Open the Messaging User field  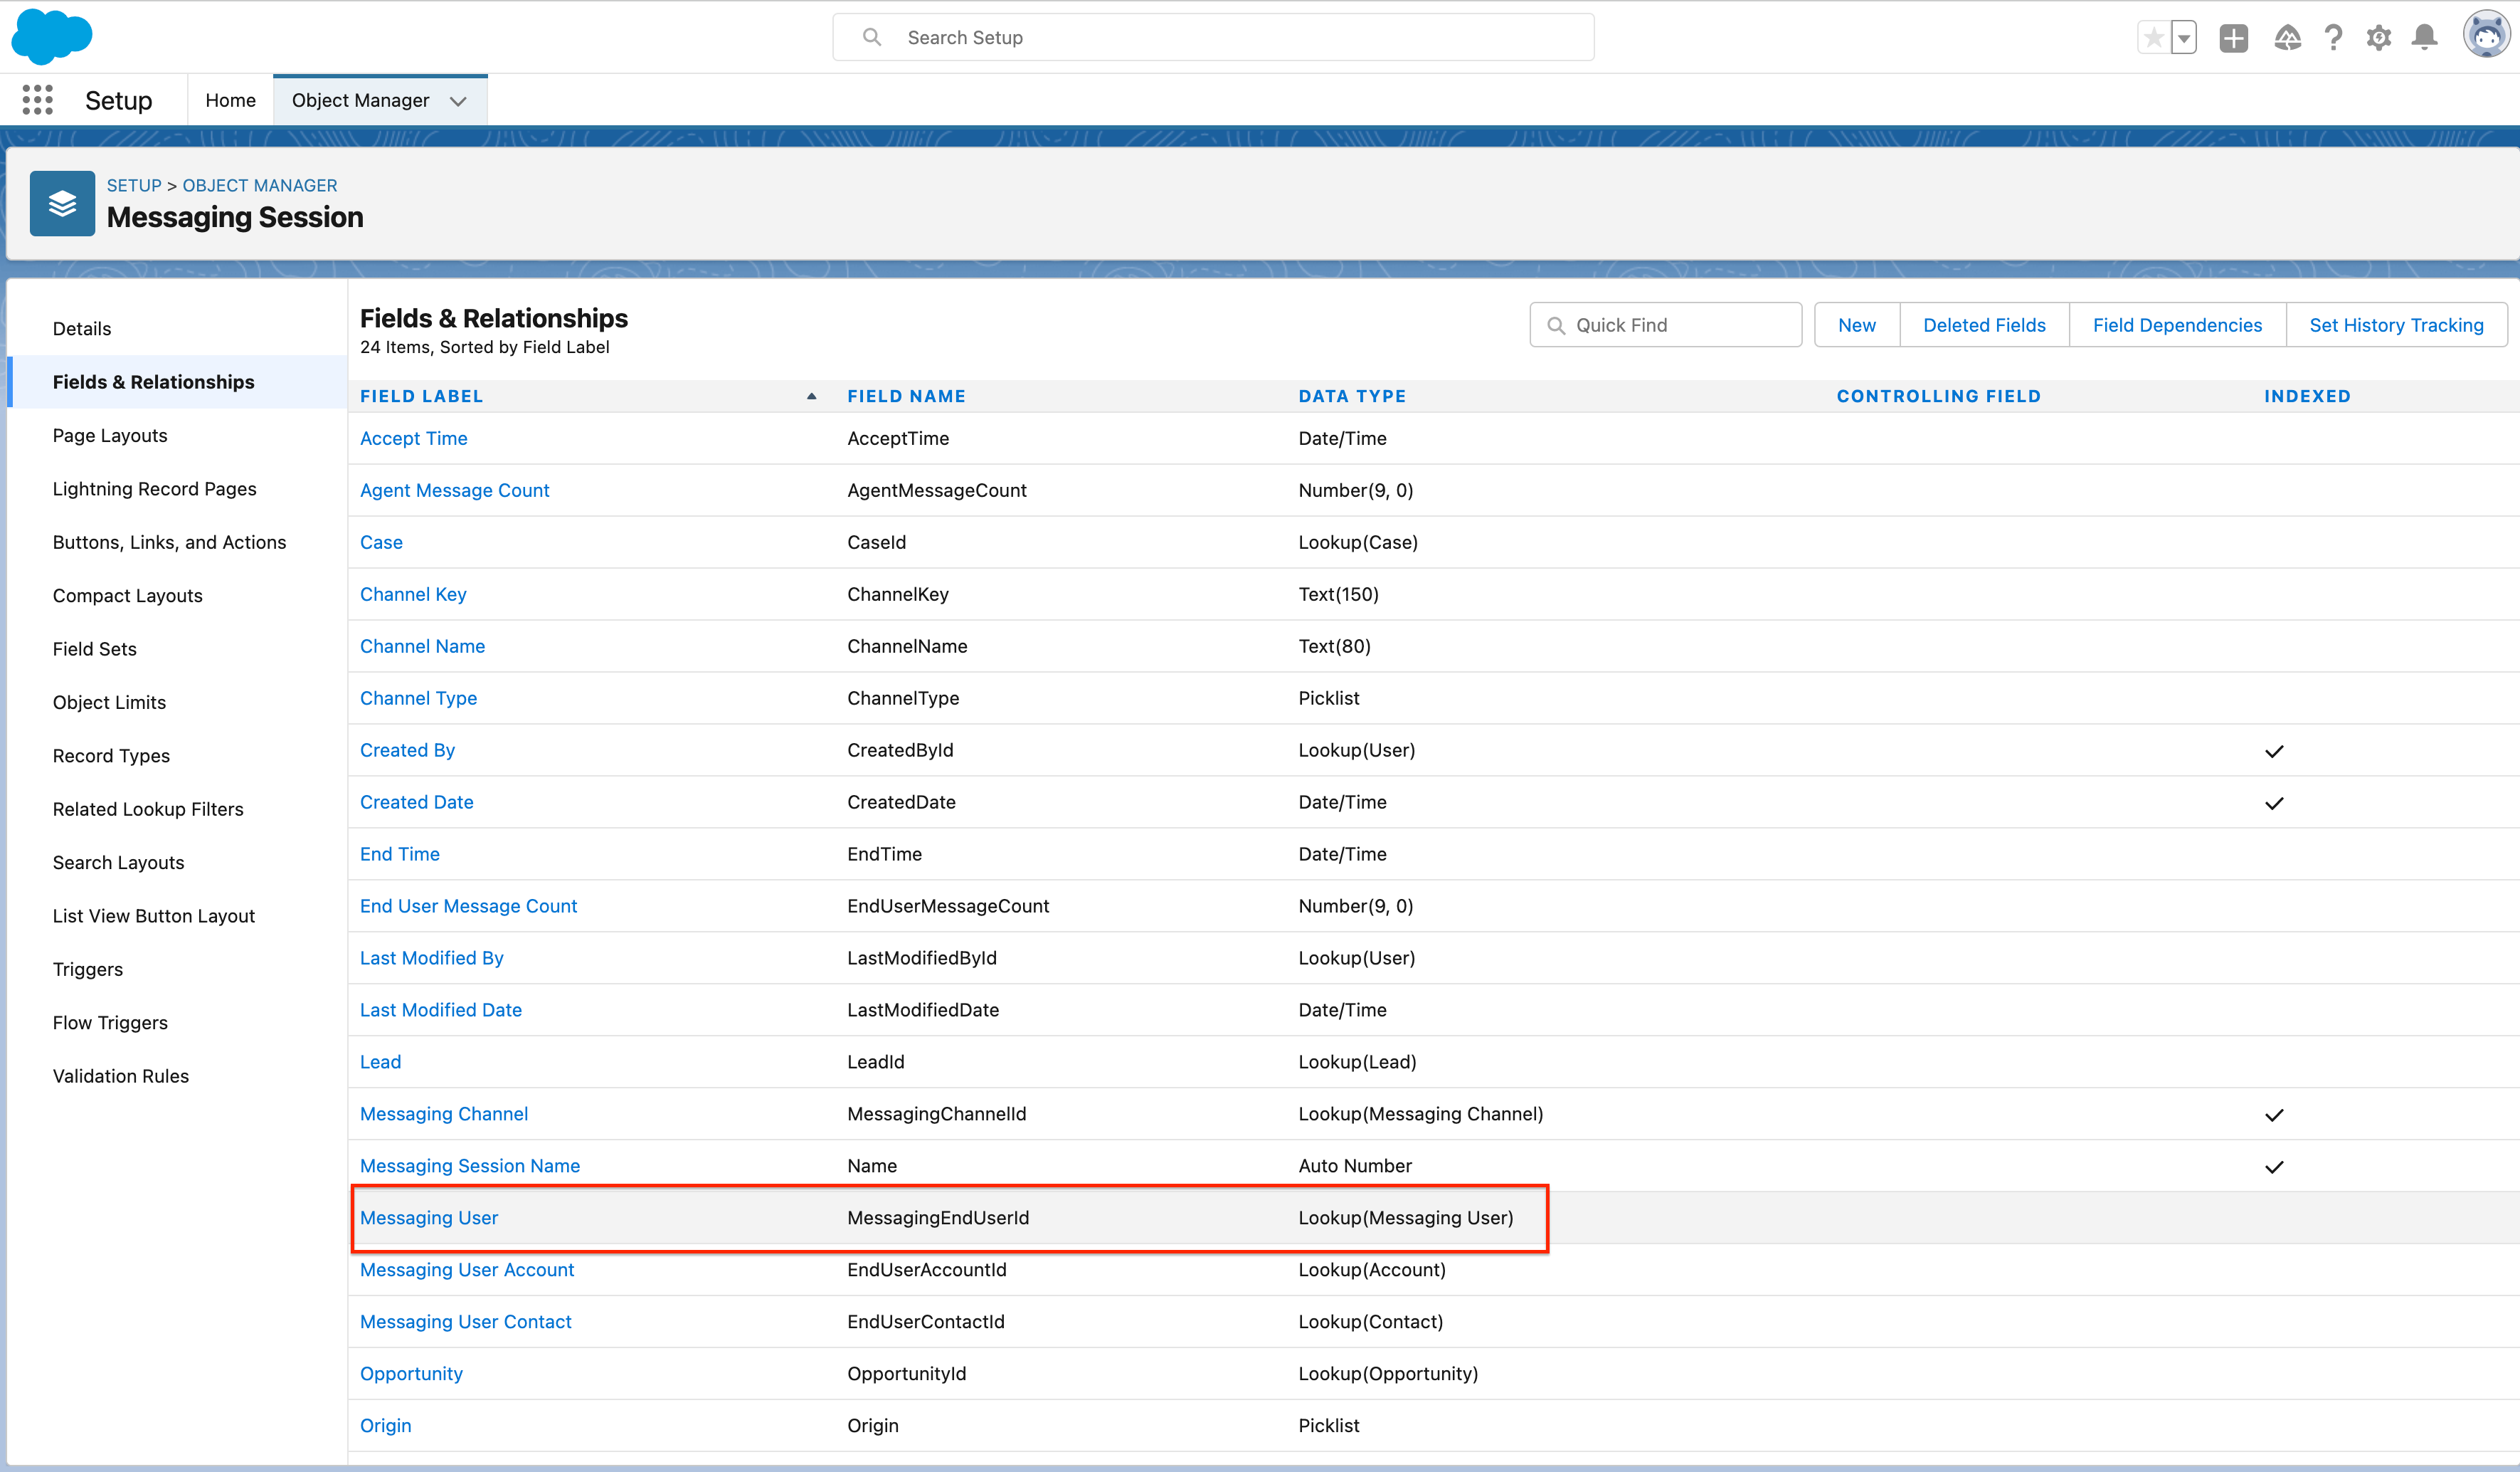pos(429,1218)
